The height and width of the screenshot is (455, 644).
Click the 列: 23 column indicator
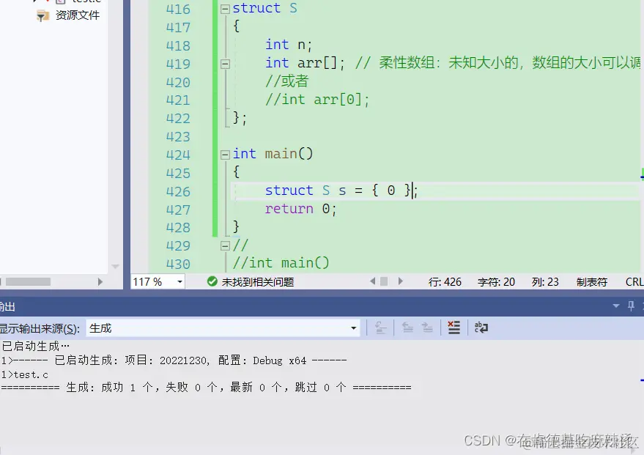[545, 282]
